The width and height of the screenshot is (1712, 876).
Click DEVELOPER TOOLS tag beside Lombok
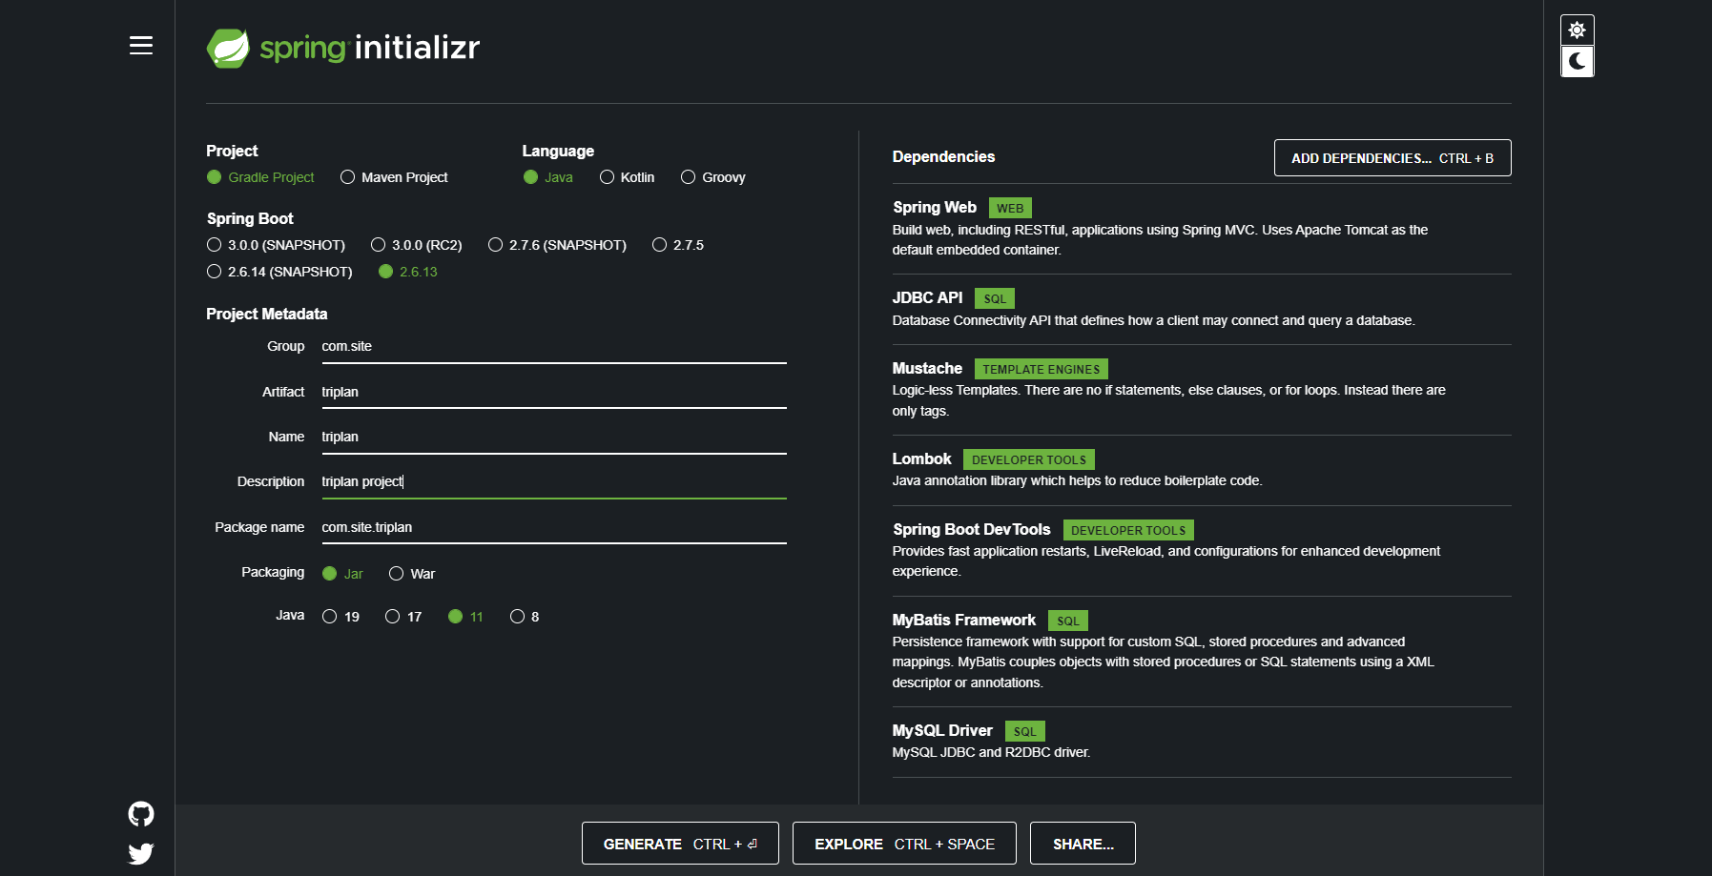click(x=1029, y=459)
